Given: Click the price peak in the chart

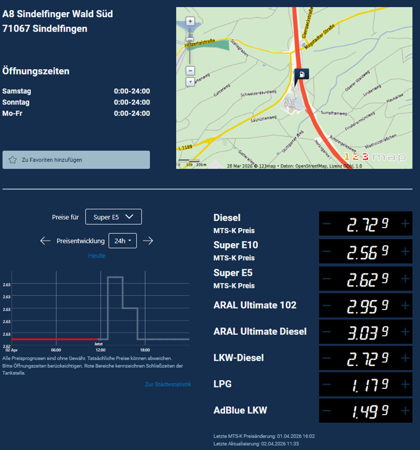Looking at the screenshot, I should (x=115, y=277).
